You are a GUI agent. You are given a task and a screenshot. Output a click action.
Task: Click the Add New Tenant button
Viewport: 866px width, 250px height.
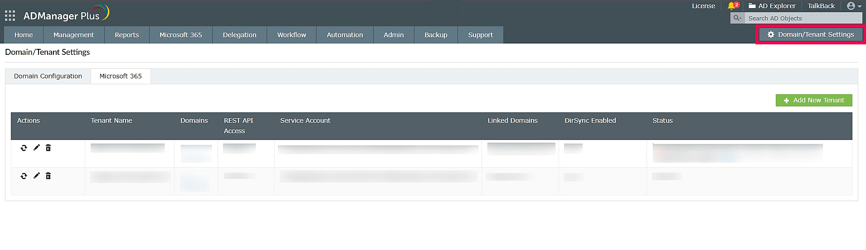click(x=814, y=100)
